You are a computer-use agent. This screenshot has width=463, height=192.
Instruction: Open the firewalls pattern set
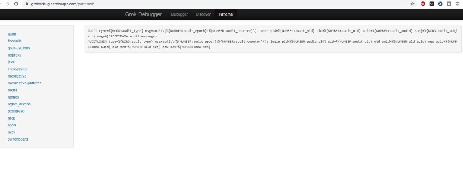click(x=14, y=41)
